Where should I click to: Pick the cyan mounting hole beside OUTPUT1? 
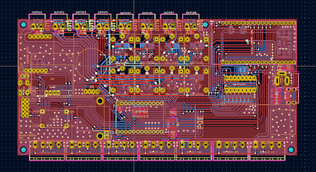(x=23, y=25)
